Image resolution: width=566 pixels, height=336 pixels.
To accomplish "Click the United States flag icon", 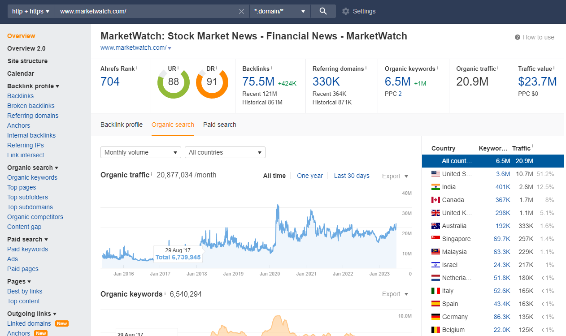I will pyautogui.click(x=435, y=174).
